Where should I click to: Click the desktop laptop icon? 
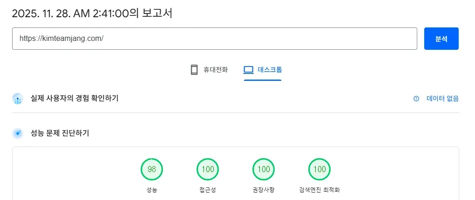coord(248,70)
